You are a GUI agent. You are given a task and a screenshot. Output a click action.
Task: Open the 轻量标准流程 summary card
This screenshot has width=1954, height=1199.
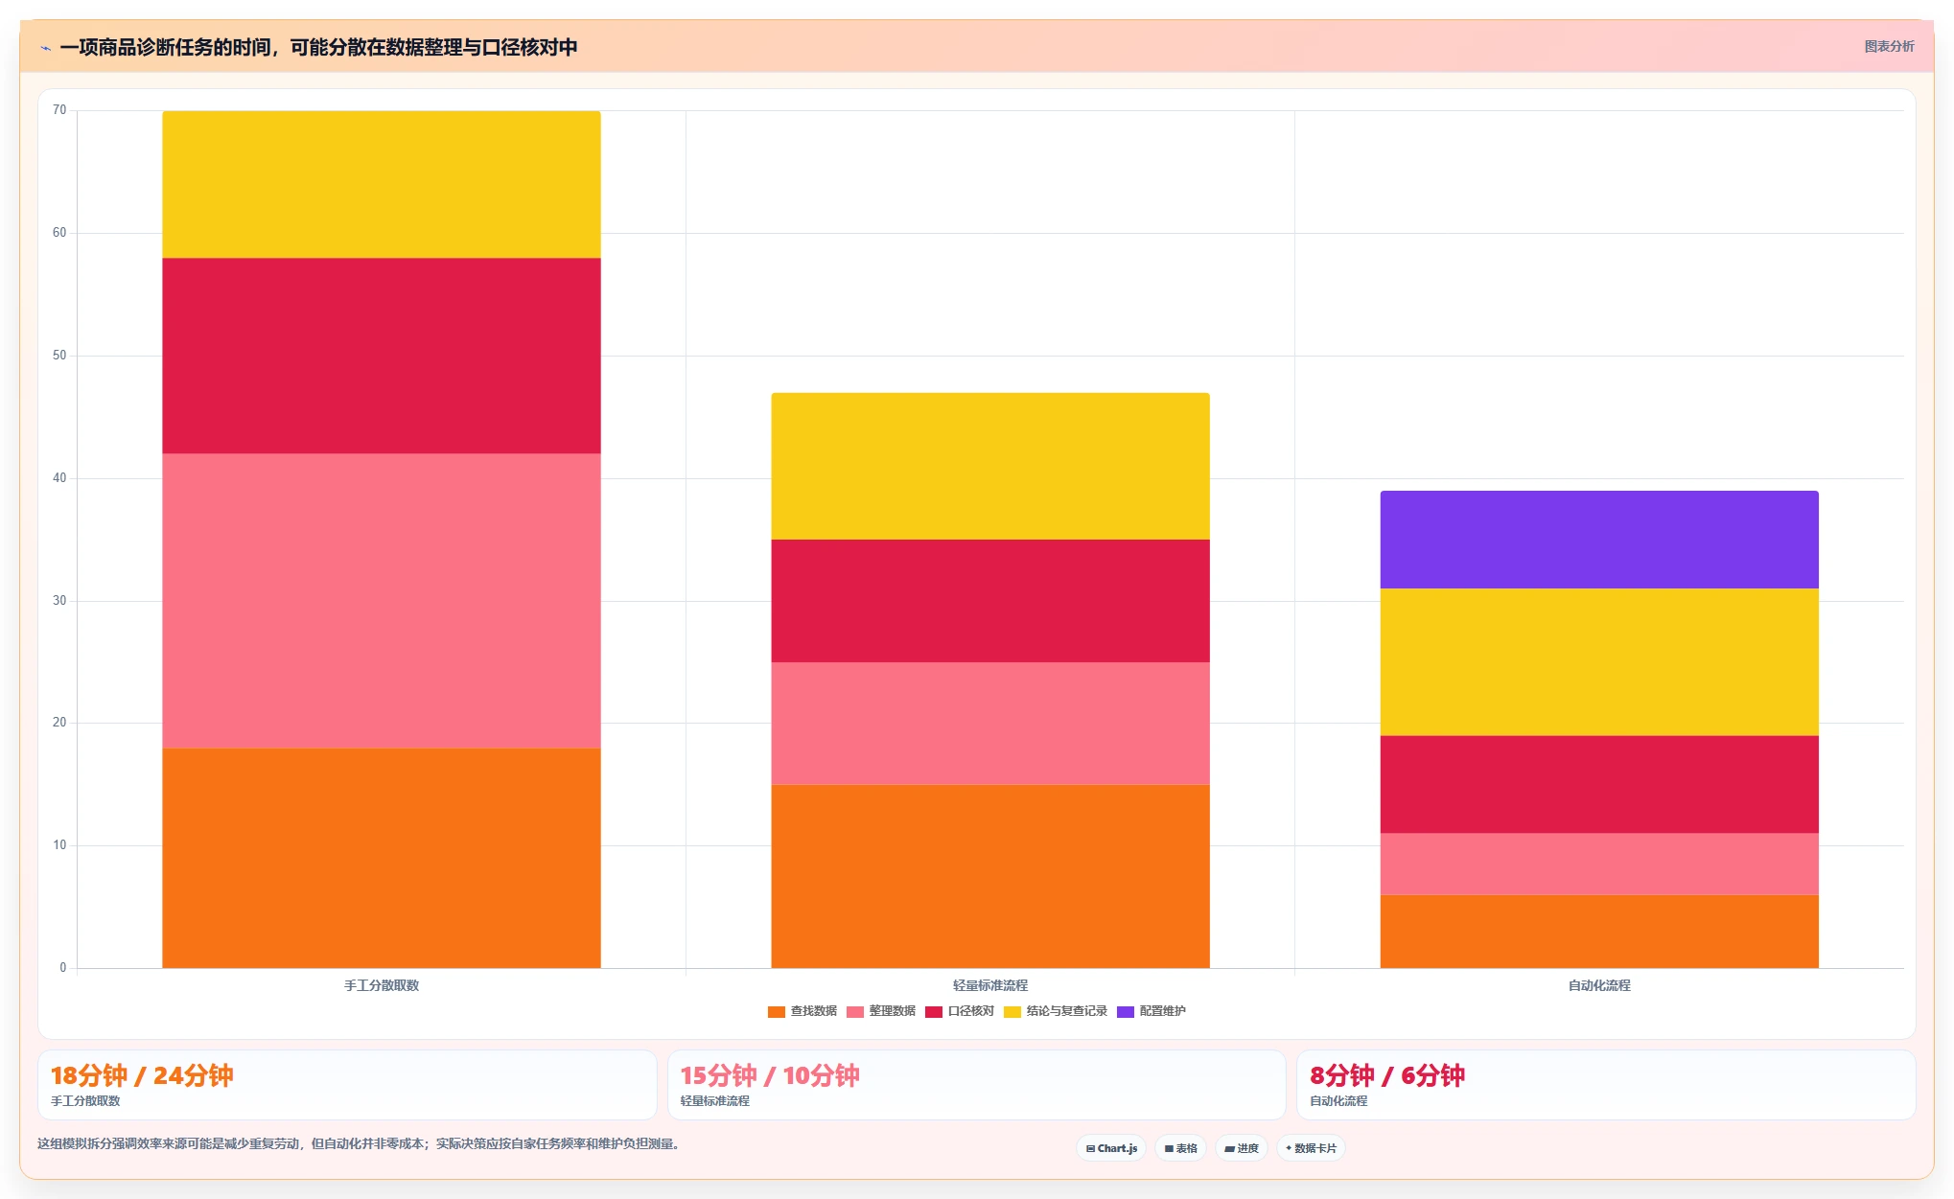click(976, 1085)
